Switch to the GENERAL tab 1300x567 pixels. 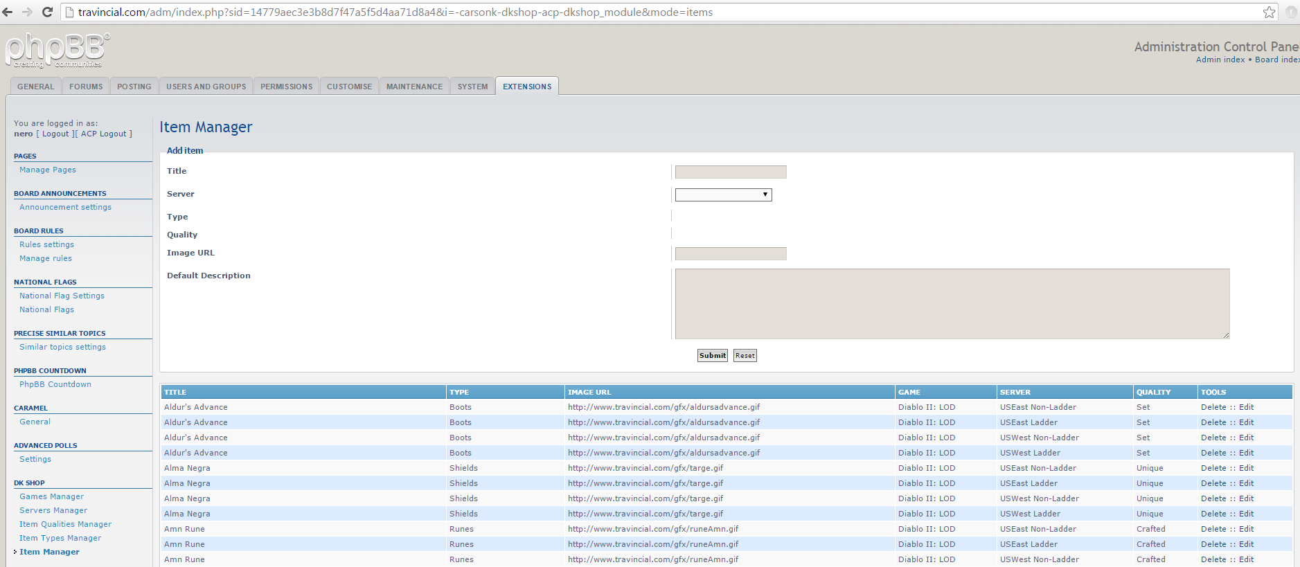36,87
